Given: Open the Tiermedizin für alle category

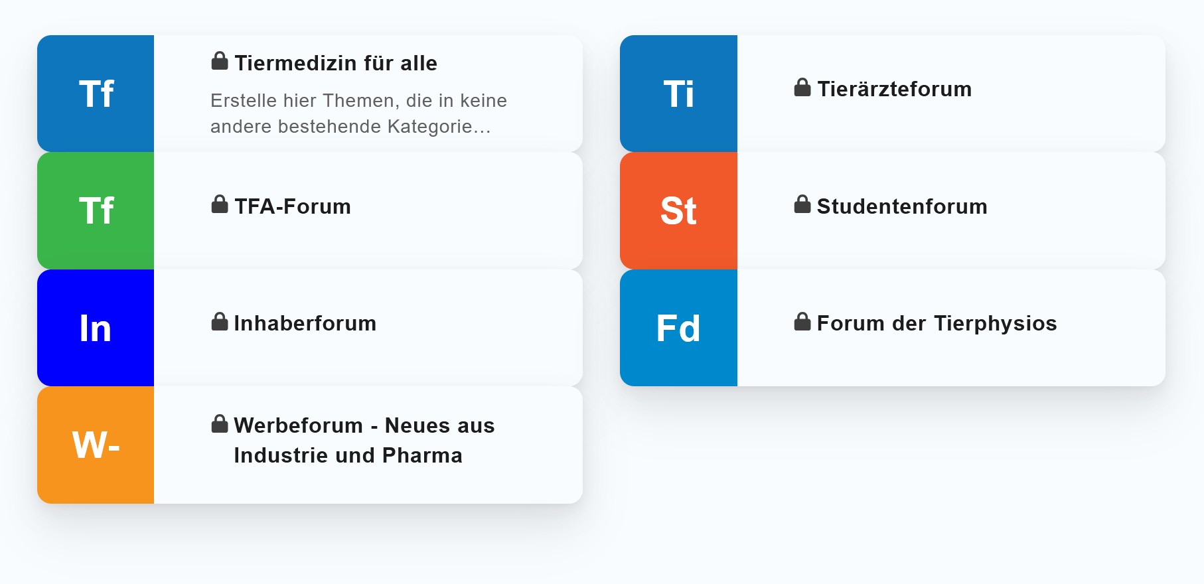Looking at the screenshot, I should point(336,63).
